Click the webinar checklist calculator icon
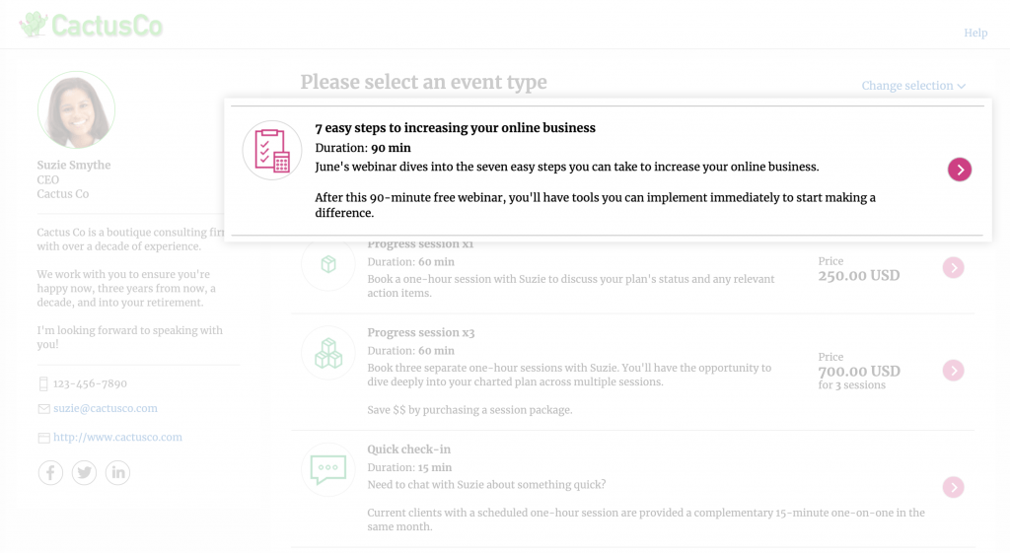The image size is (1010, 553). point(271,151)
